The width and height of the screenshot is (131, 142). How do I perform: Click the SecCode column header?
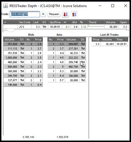pos(25,22)
